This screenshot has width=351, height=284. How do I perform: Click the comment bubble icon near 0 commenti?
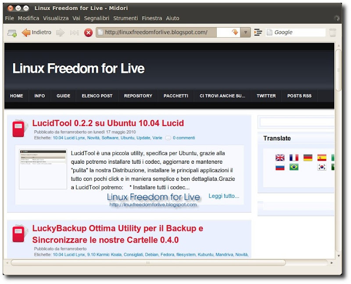click(168, 138)
